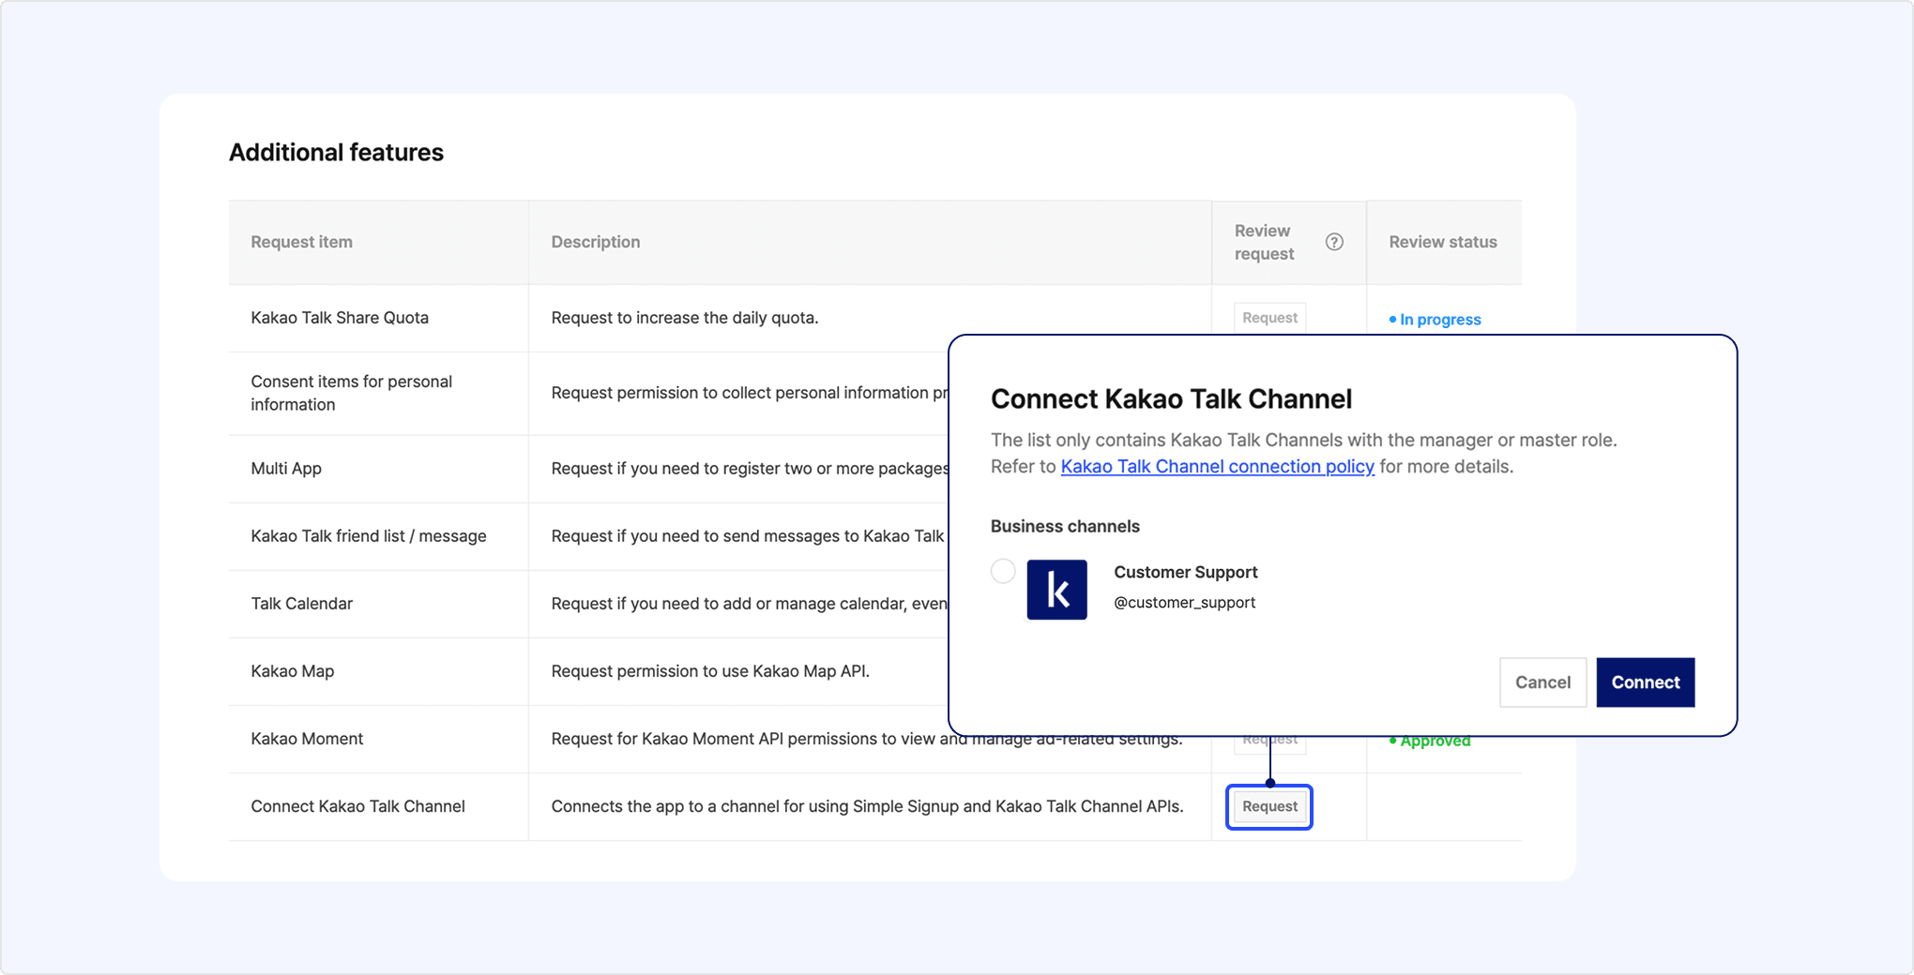This screenshot has height=975, width=1914.
Task: Select the Customer Support radio button
Action: pos(1003,571)
